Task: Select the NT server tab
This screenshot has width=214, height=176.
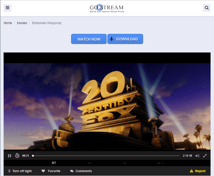Action: pos(54,163)
